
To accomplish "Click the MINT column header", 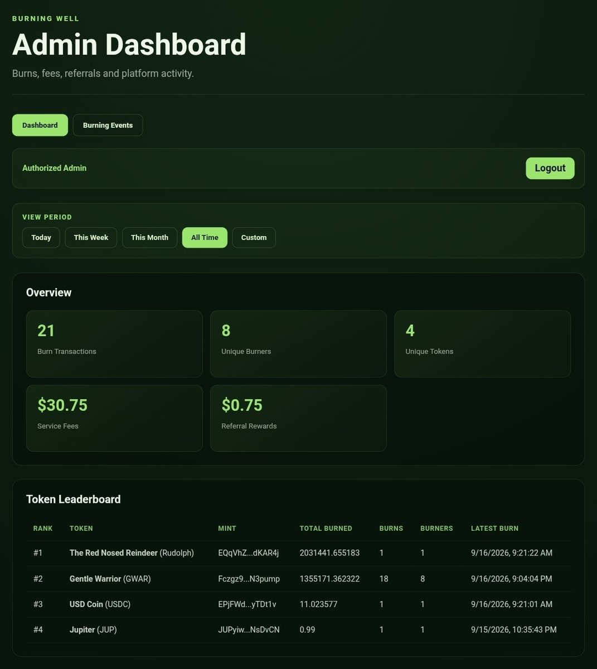I will point(227,529).
